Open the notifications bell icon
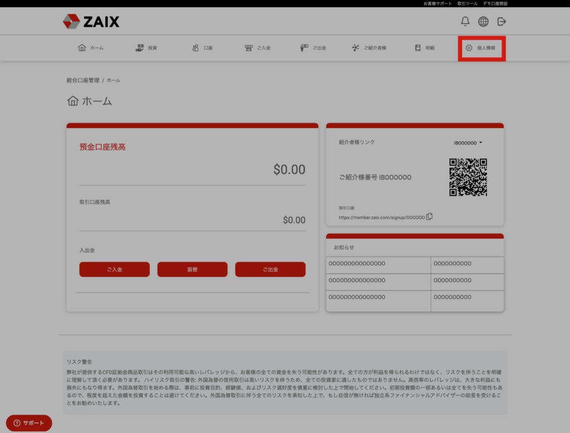570x433 pixels. (465, 22)
